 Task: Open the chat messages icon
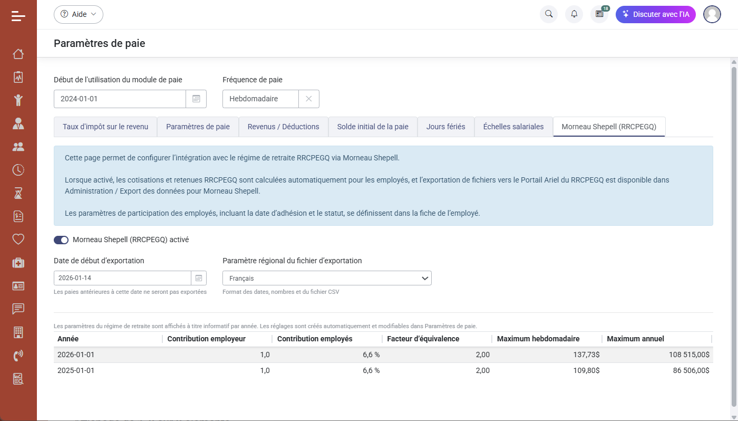(x=18, y=309)
